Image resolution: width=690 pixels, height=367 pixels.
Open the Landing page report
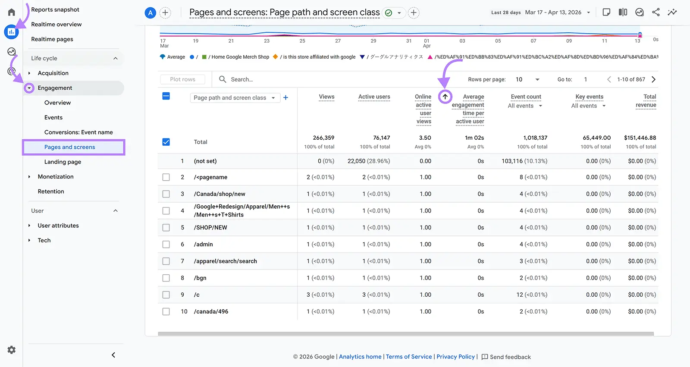[63, 162]
